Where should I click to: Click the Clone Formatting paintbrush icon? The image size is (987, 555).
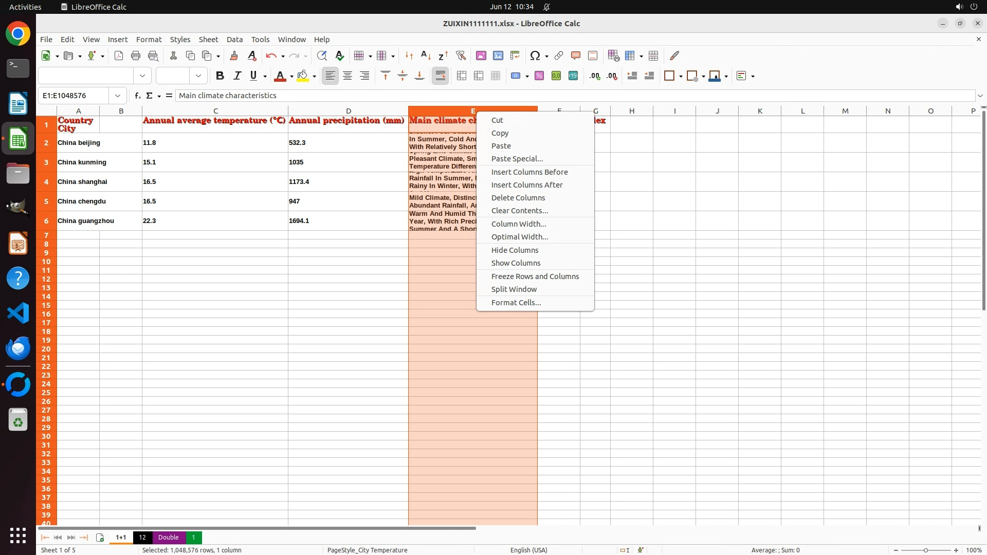[234, 55]
